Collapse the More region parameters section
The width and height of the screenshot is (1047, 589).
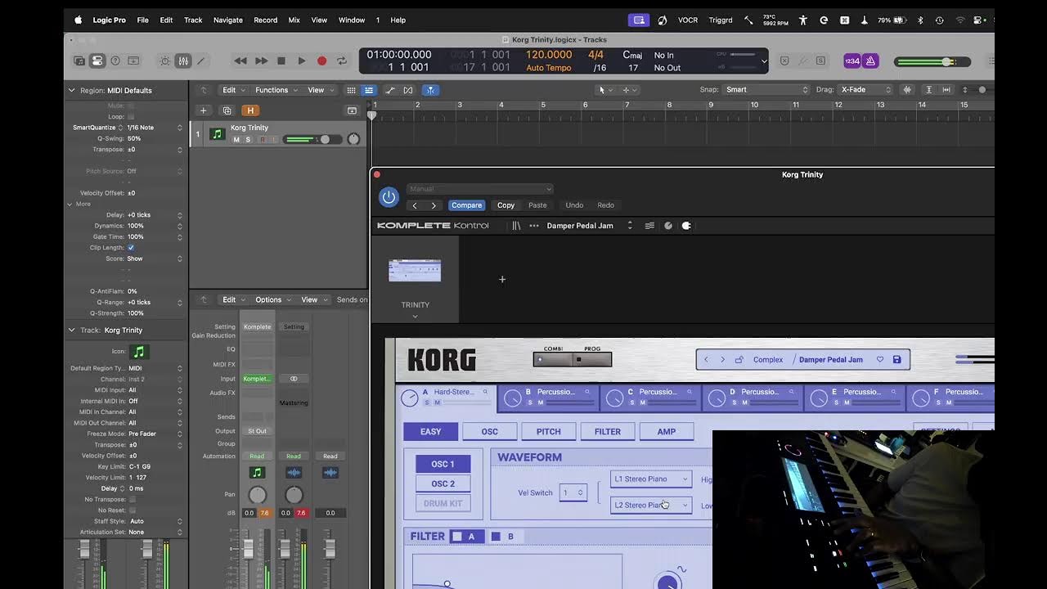(70, 204)
